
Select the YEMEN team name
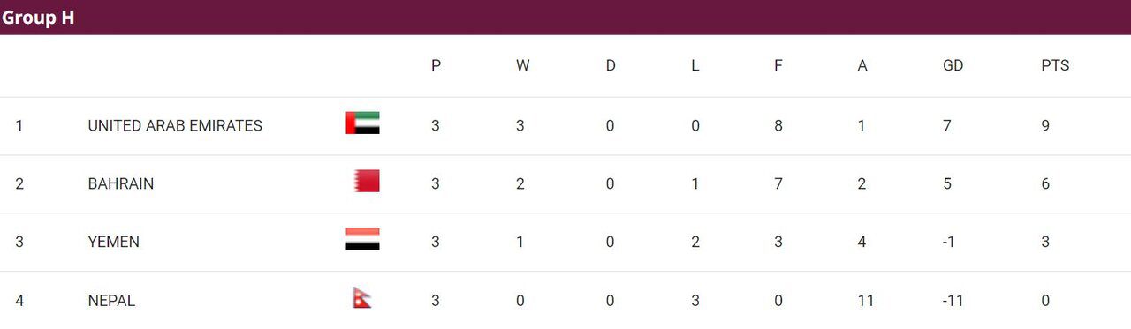(x=113, y=243)
